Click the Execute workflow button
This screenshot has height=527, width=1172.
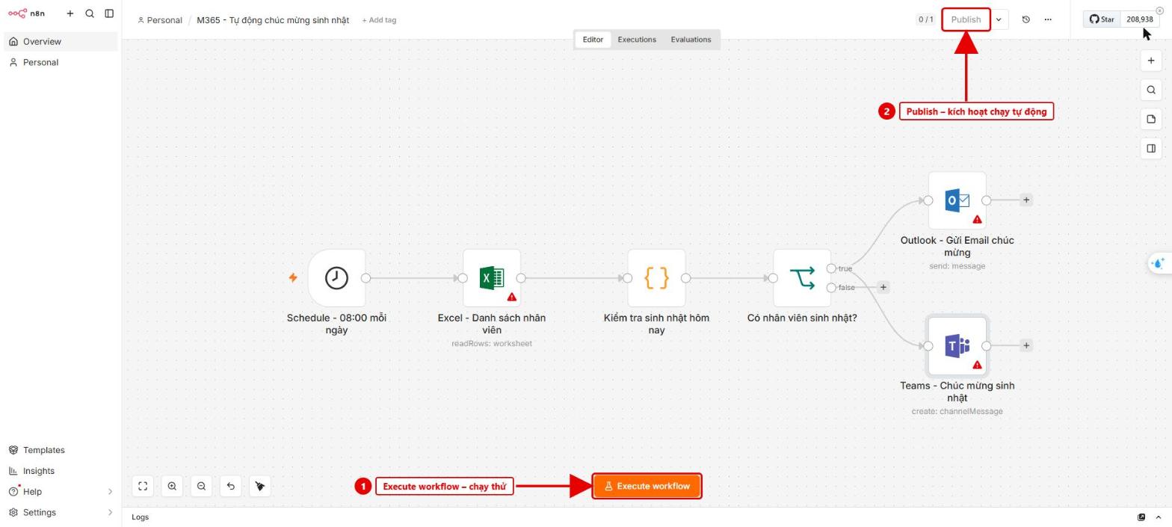pos(647,486)
